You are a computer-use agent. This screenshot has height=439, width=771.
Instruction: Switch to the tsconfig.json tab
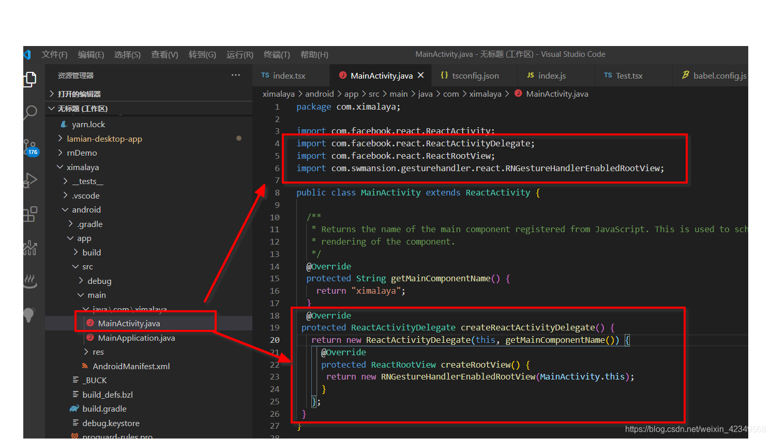click(x=475, y=75)
